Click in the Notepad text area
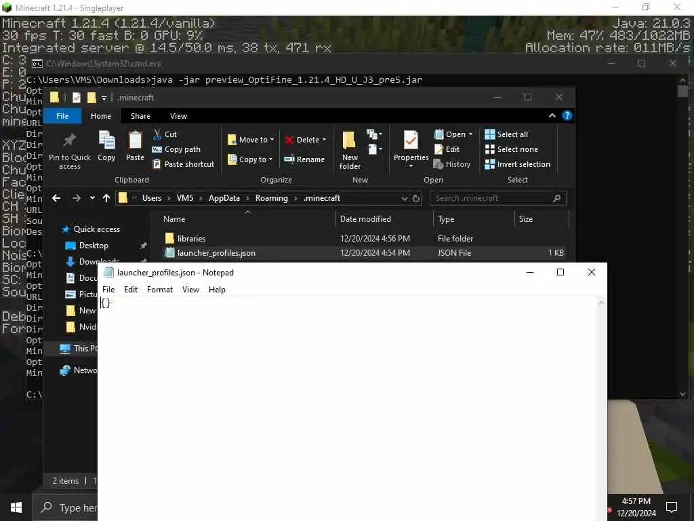Screen dimensions: 694x521 click(x=348, y=408)
